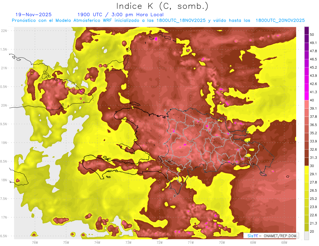Image resolution: width=319 pixels, height=246 pixels.
Task: Select the date label '19-Nov-2025'
Action: 33,15
